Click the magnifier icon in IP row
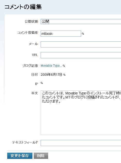 coord(42,83)
